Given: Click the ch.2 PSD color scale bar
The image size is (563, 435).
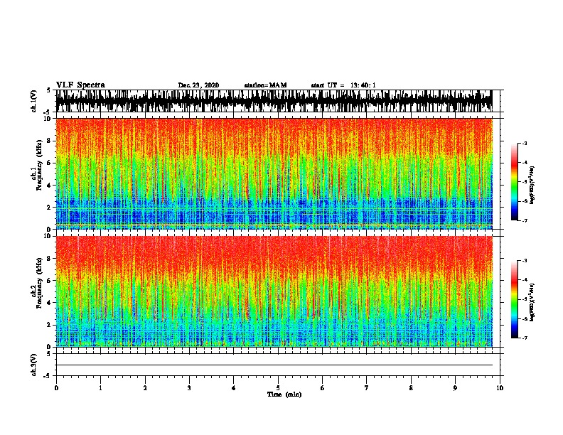Looking at the screenshot, I should tap(515, 299).
